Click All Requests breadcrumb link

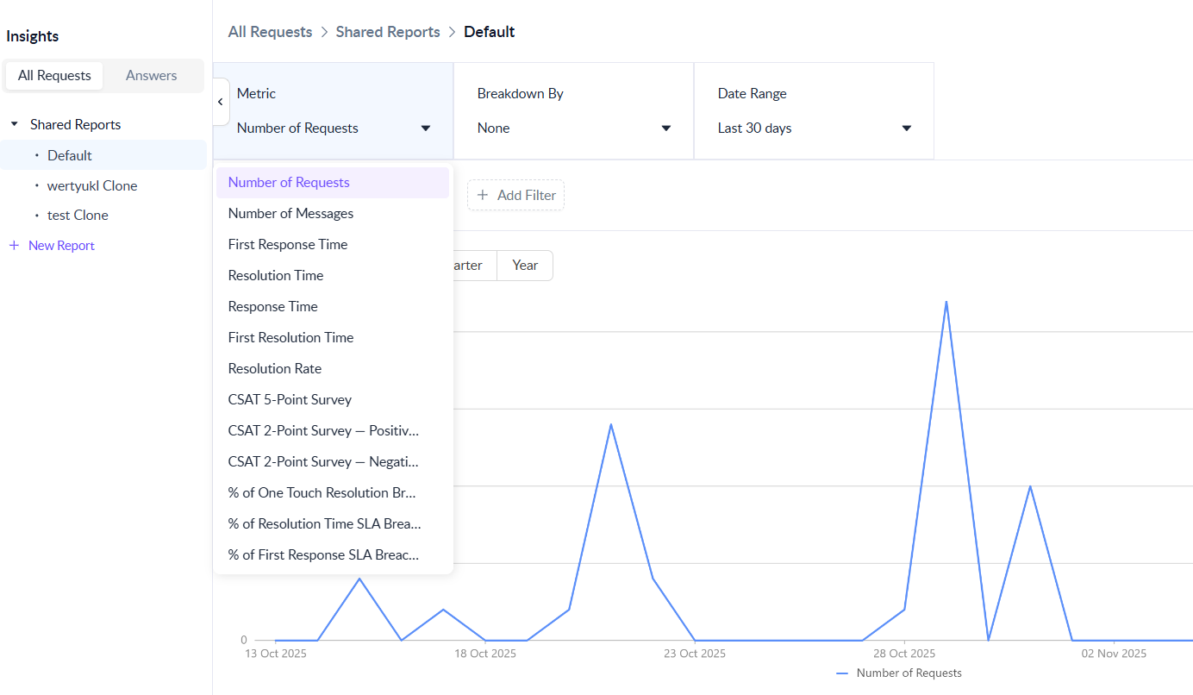270,32
